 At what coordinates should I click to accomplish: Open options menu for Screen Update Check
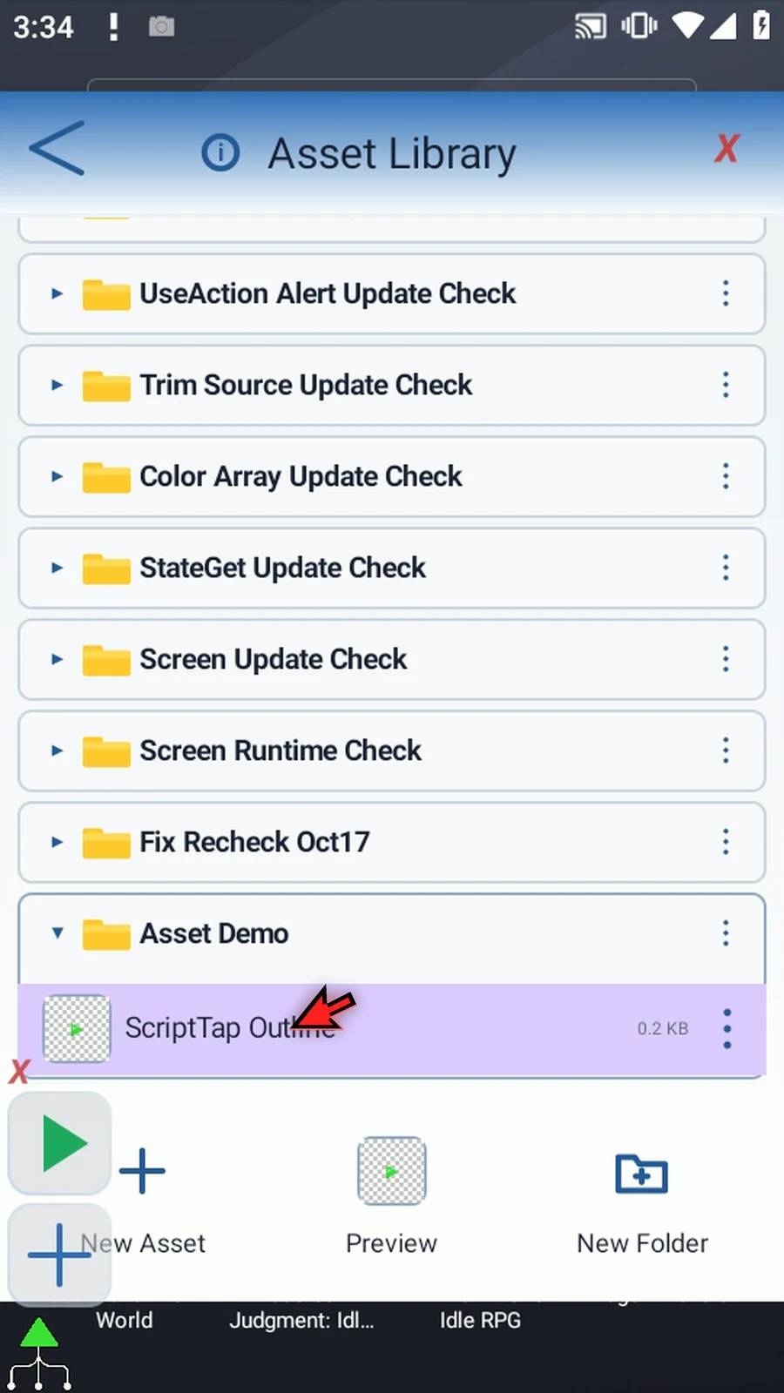point(726,659)
